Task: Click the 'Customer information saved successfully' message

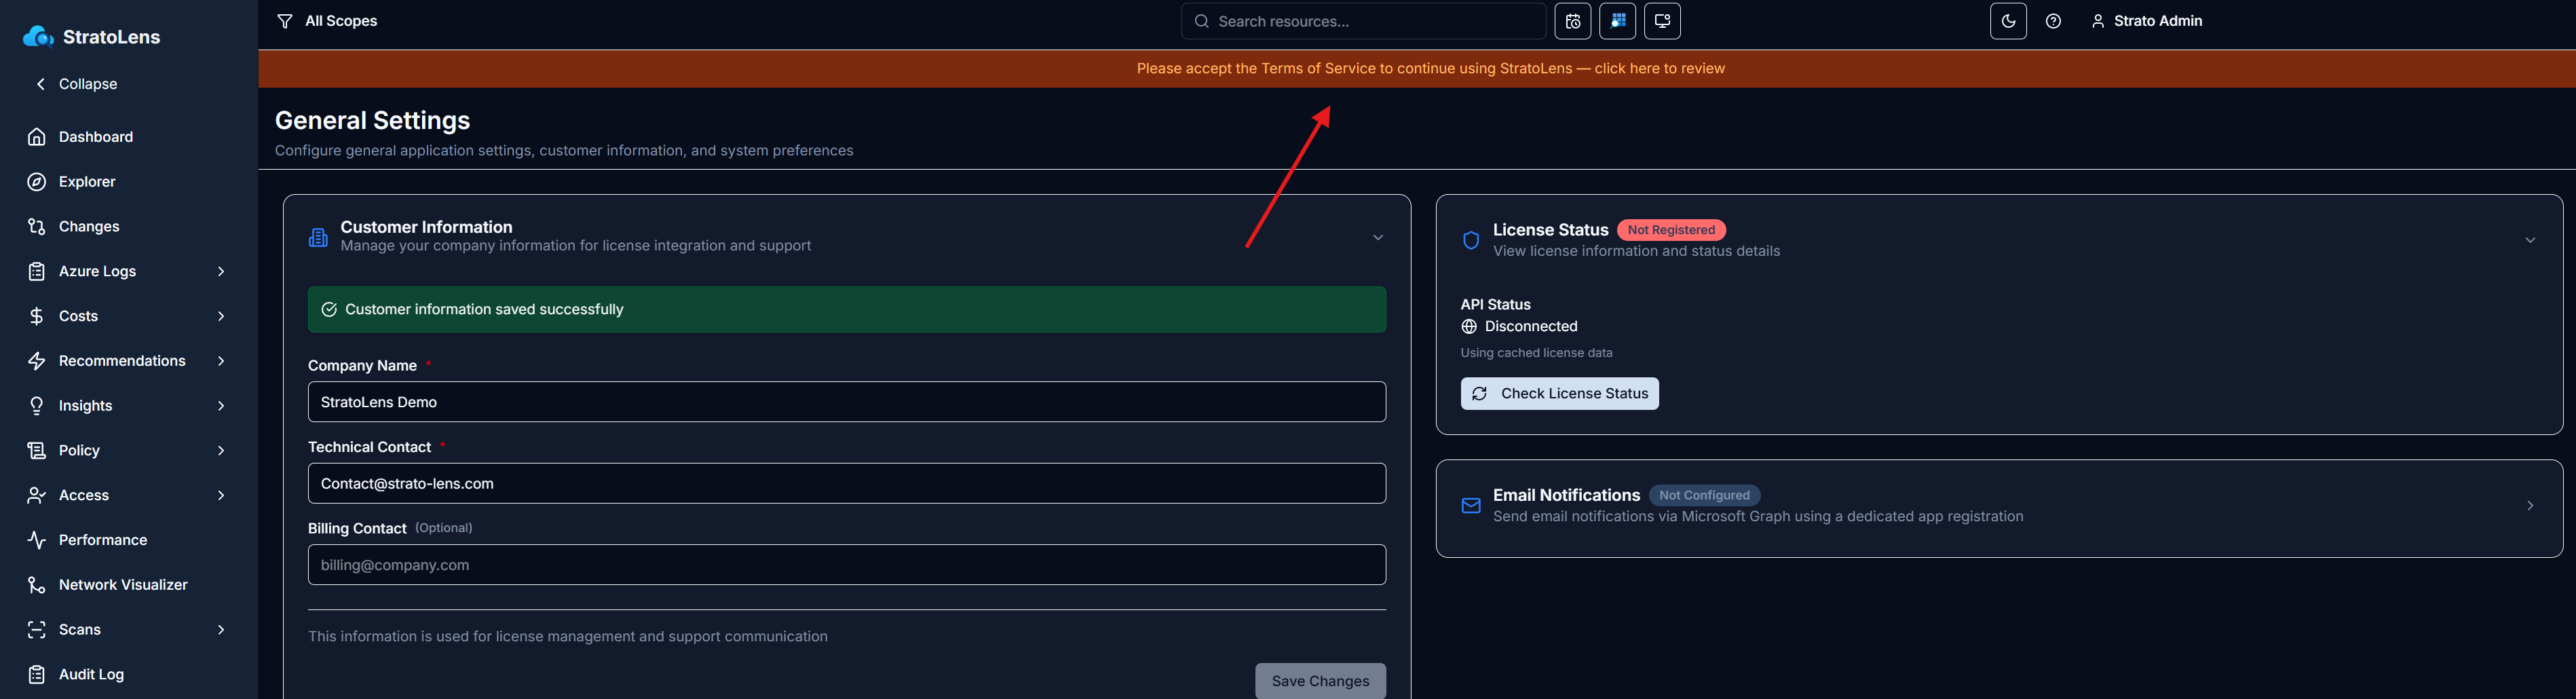Action: coord(846,310)
